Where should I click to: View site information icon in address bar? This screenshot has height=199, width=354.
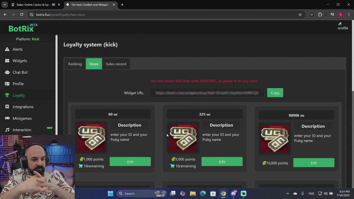coord(31,15)
